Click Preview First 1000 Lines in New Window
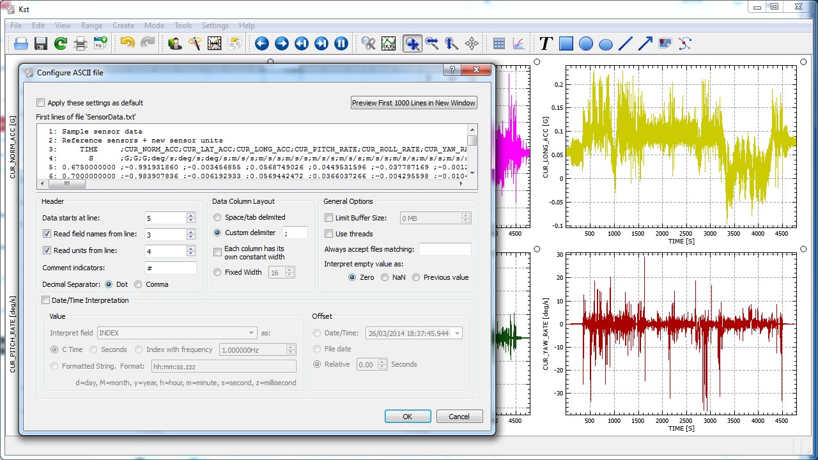 pyautogui.click(x=413, y=103)
